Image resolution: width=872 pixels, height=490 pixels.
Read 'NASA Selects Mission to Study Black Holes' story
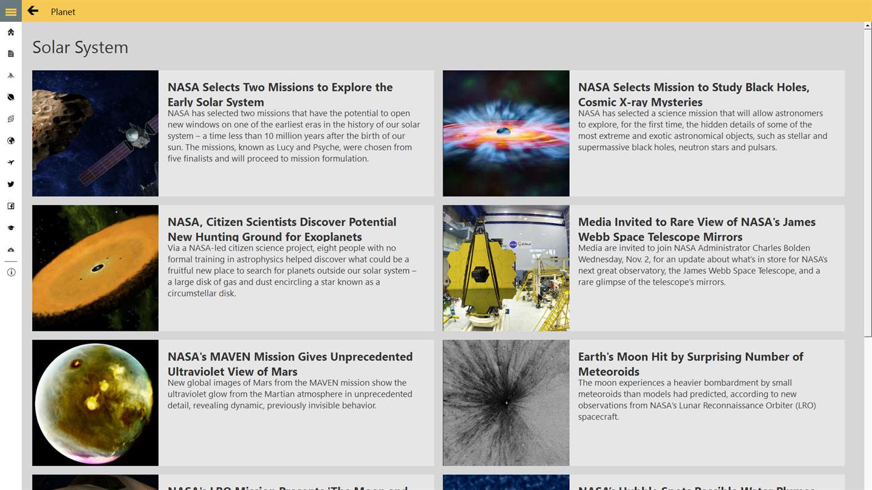(x=694, y=94)
